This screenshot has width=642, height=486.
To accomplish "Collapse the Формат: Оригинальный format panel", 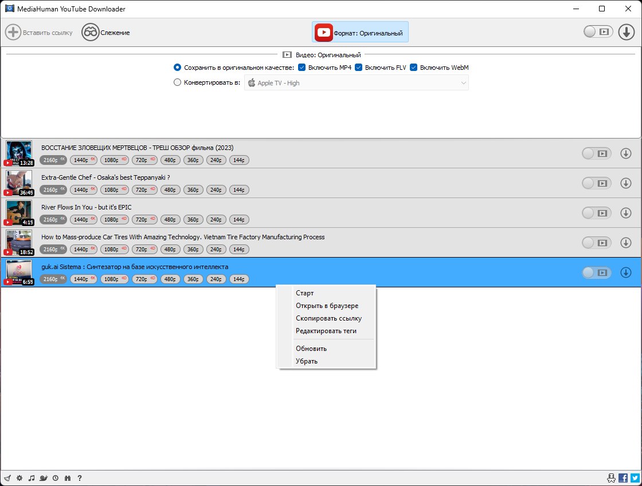I will pos(360,33).
